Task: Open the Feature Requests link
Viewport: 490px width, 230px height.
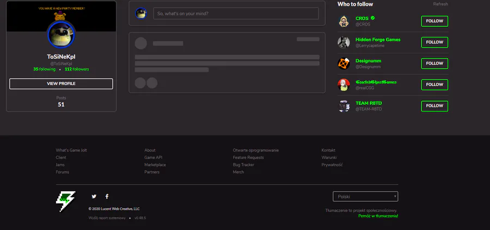Action: point(248,158)
